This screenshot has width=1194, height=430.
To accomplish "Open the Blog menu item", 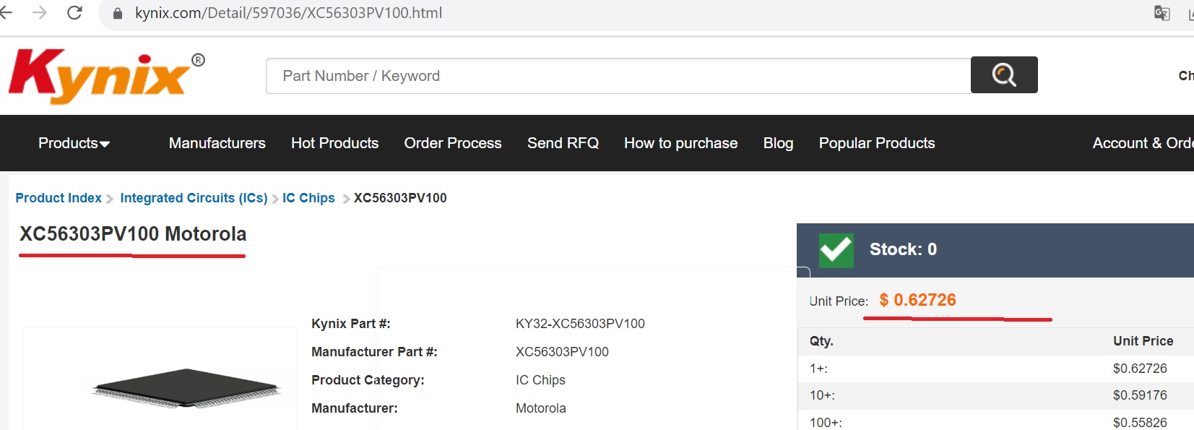I will pos(778,143).
